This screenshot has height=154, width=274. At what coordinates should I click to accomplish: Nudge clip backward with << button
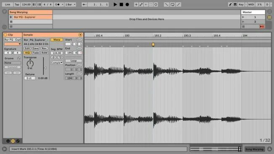click(x=8, y=73)
